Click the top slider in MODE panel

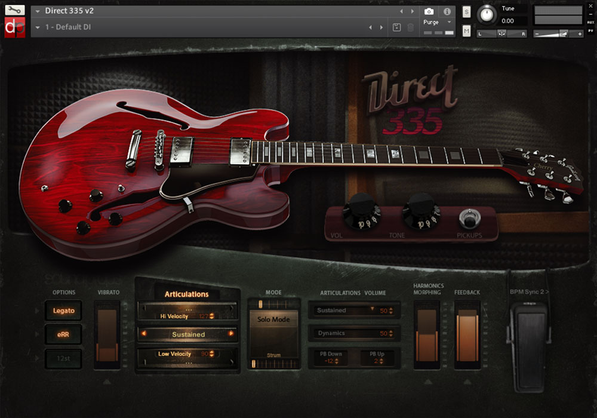[274, 304]
